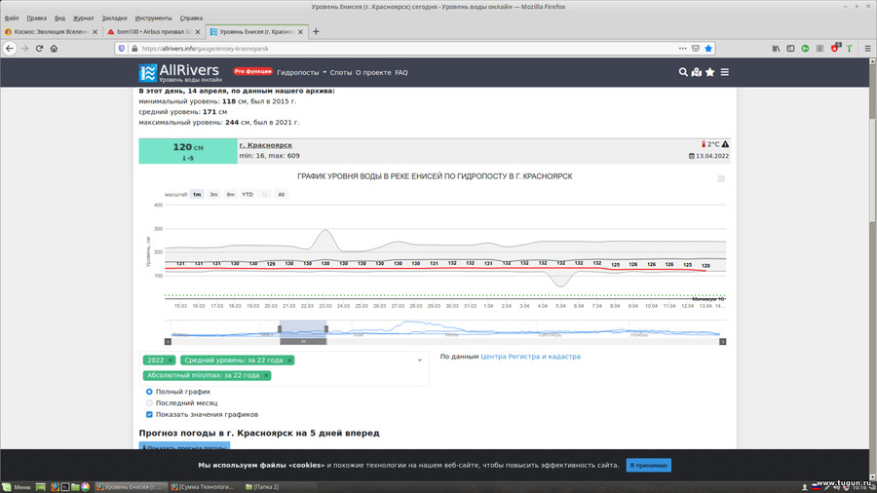Expand the series tag selector dropdown arrow
This screenshot has width=877, height=493.
[x=419, y=360]
